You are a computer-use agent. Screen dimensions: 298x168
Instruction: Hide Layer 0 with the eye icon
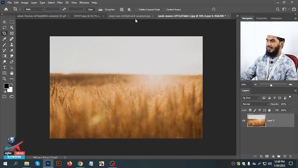coord(244,120)
